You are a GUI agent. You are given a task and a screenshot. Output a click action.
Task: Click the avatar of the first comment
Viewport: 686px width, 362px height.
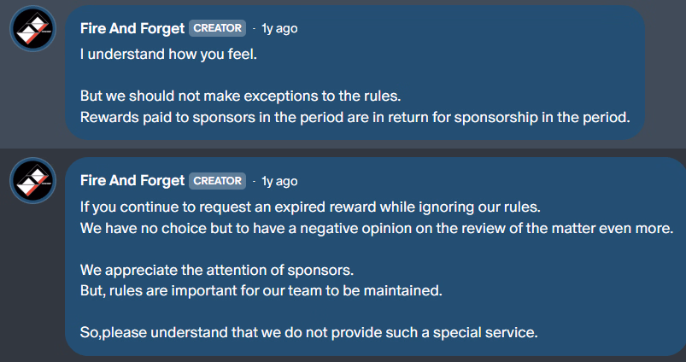click(33, 29)
